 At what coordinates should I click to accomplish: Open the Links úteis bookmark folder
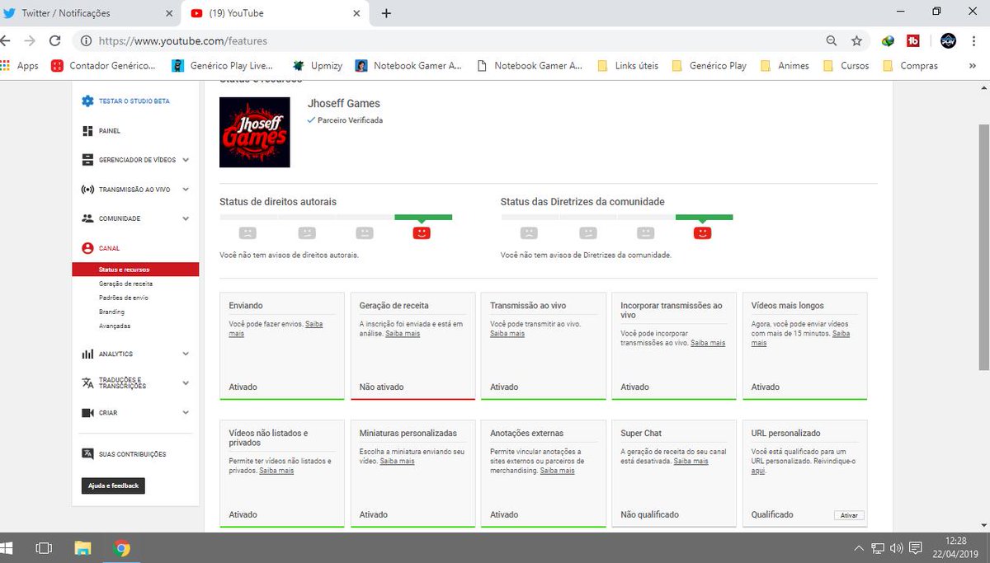coord(627,65)
